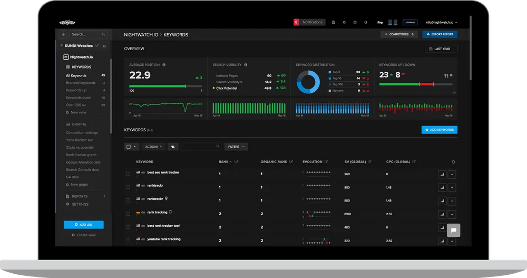Open the Reports section
The width and height of the screenshot is (527, 278).
[80, 196]
